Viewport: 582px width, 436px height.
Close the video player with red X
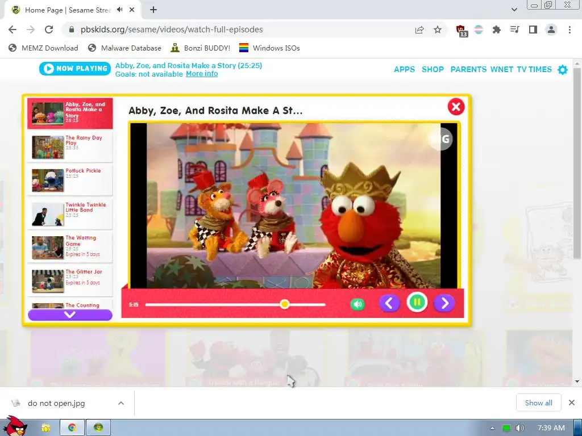pyautogui.click(x=456, y=107)
